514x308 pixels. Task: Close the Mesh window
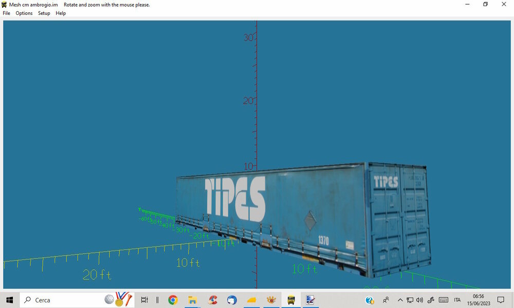point(504,4)
